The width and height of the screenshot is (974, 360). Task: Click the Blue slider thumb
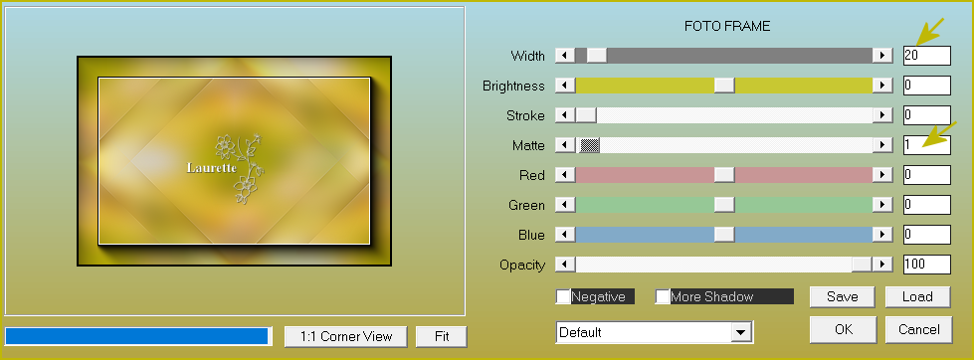tap(724, 235)
